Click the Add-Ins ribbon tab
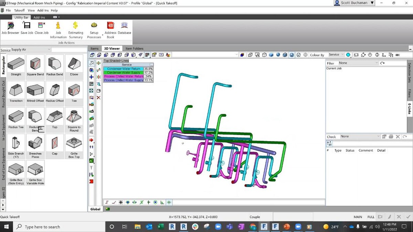The width and height of the screenshot is (413, 232). point(39,18)
